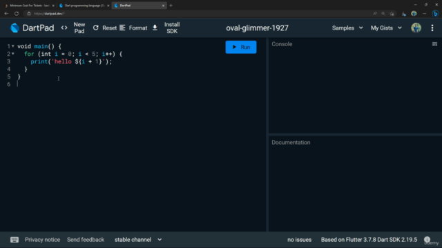Viewport: 442px width, 248px height.
Task: Reset the pad using Reset label
Action: (109, 28)
